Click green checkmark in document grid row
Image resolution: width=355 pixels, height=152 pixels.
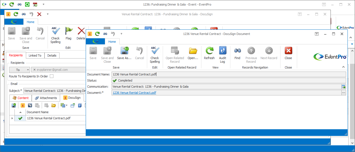(x=20, y=118)
